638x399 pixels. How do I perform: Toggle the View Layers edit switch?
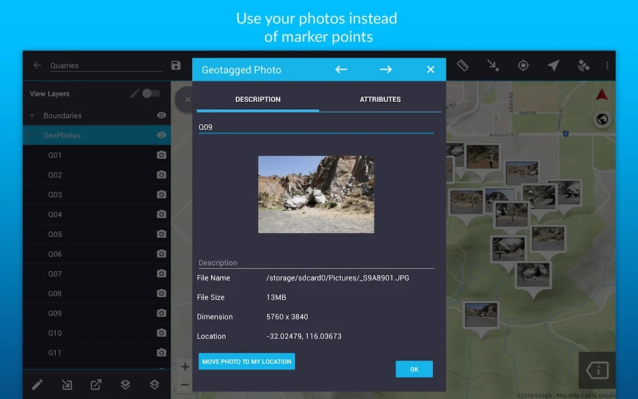pyautogui.click(x=151, y=94)
